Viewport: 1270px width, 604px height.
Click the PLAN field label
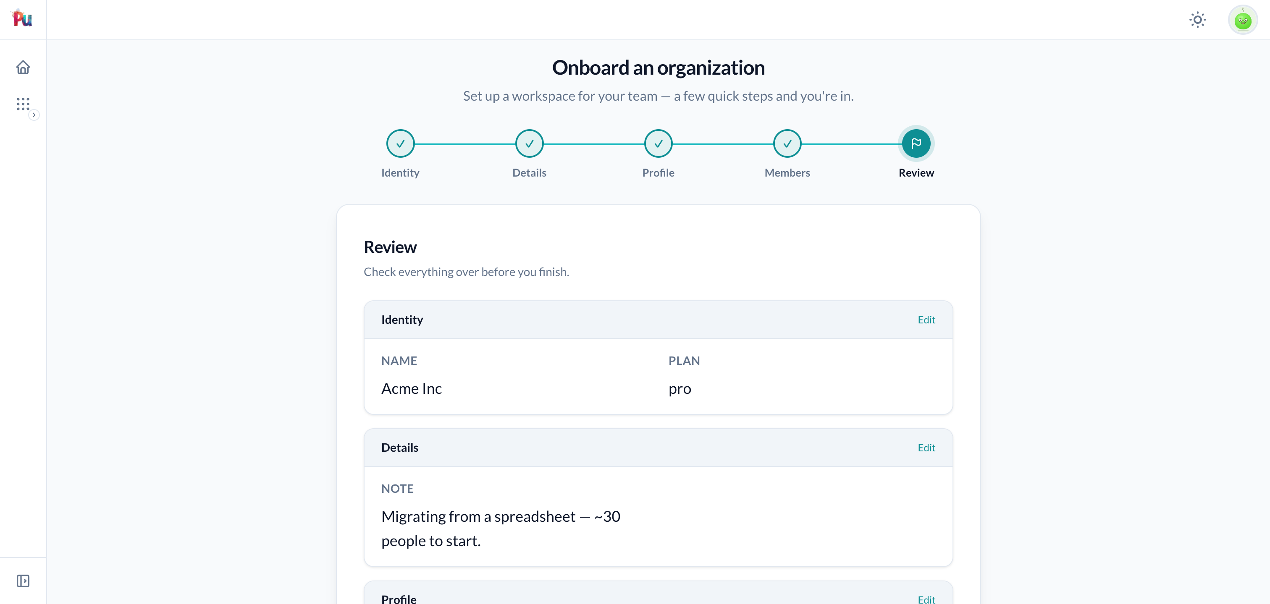(684, 360)
